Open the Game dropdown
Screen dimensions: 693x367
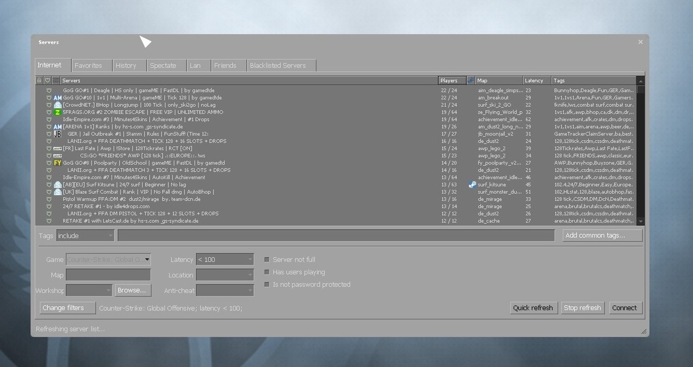point(108,260)
